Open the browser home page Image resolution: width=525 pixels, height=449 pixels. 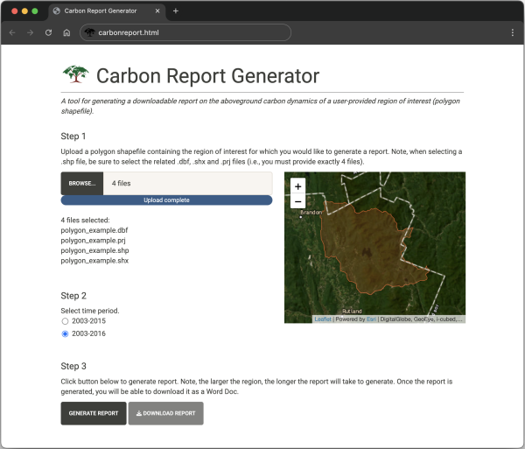(66, 32)
